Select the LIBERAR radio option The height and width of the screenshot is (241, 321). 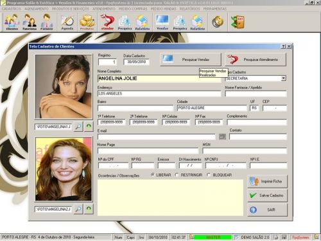[x=153, y=175]
